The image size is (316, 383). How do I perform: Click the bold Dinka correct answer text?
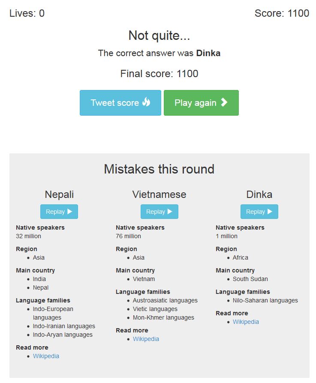click(x=208, y=53)
